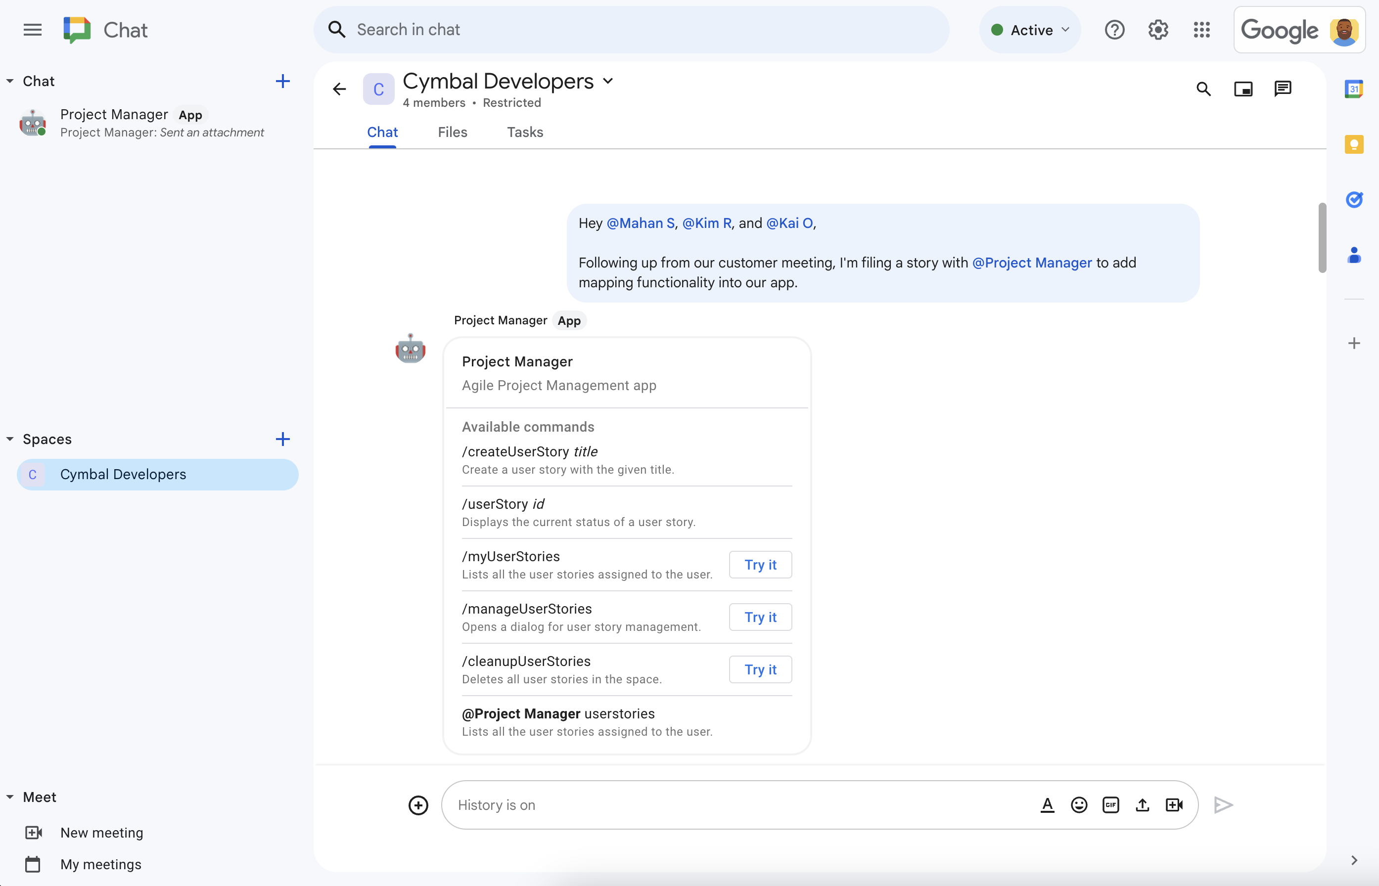
Task: Click the Google apps grid icon
Action: click(x=1202, y=29)
